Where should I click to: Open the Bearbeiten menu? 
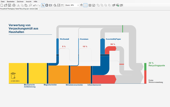click(11, 2)
